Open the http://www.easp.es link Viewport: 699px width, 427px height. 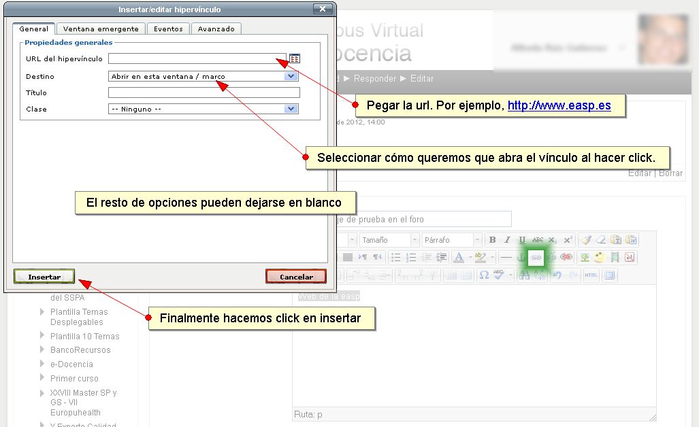[559, 106]
